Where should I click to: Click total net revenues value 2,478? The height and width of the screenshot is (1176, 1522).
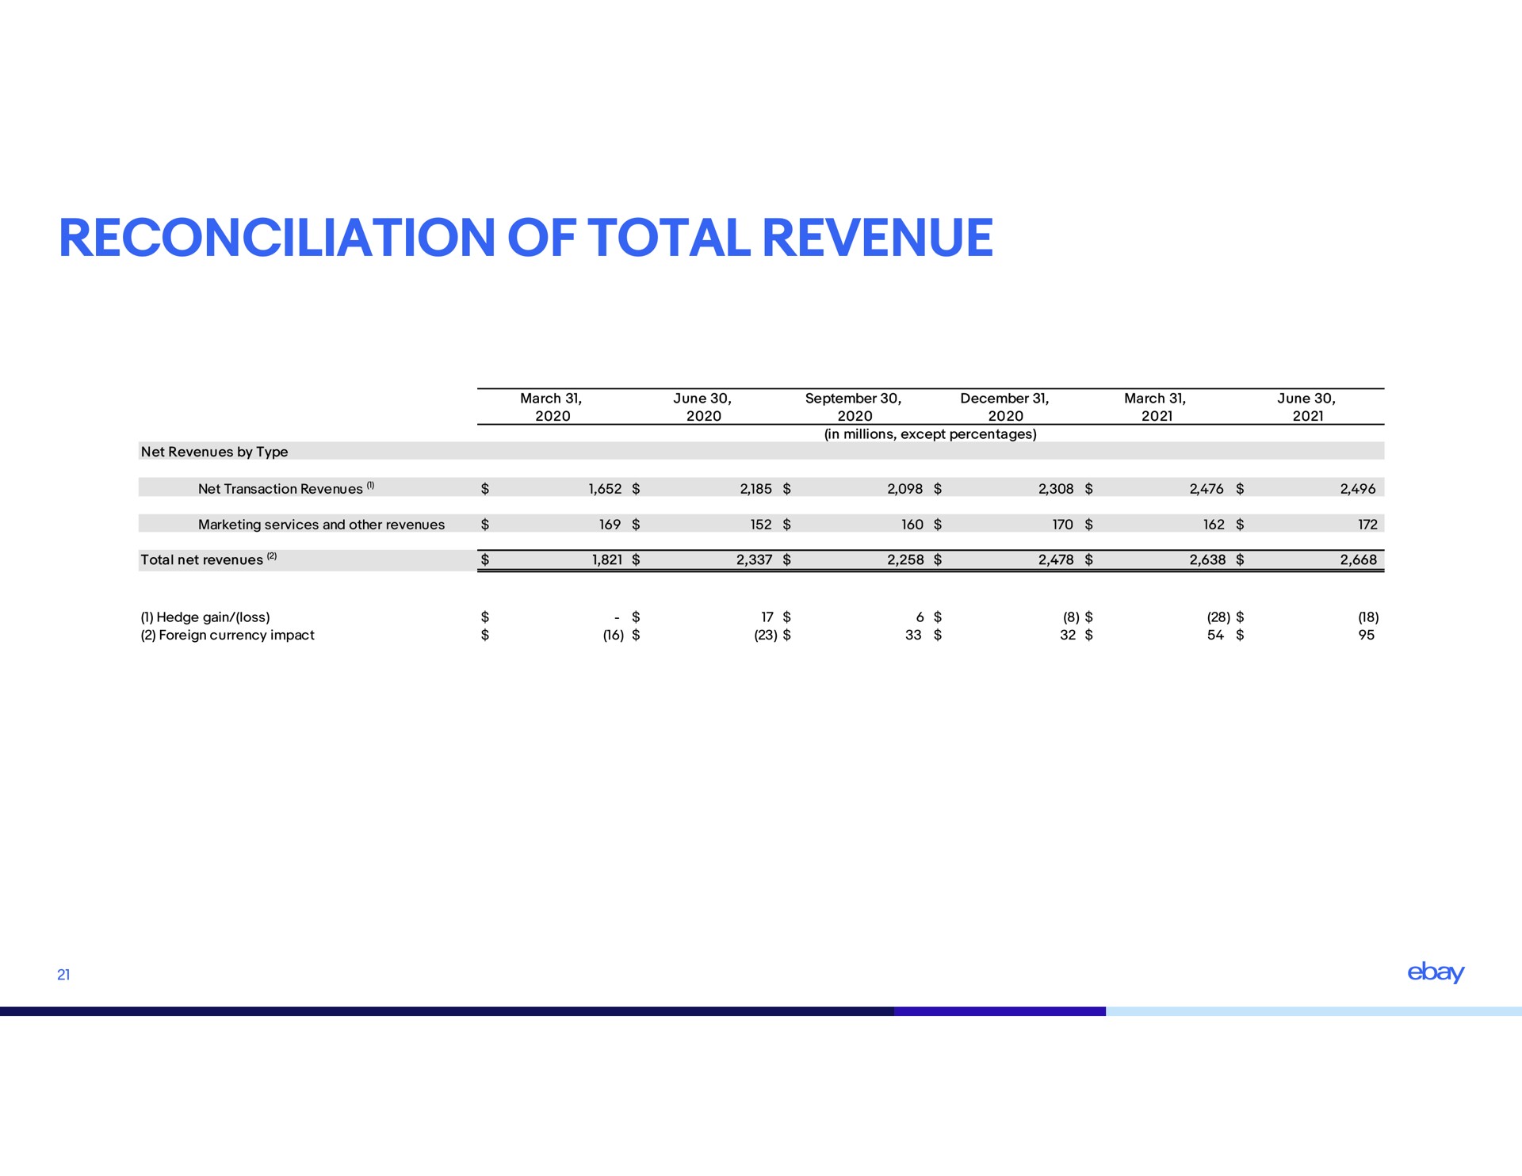tap(1057, 560)
